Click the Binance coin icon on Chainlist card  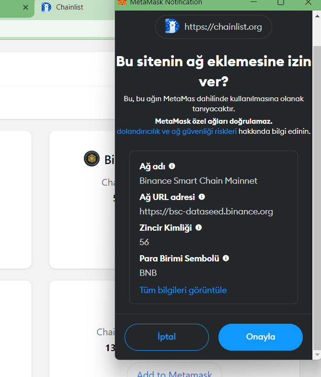(92, 159)
